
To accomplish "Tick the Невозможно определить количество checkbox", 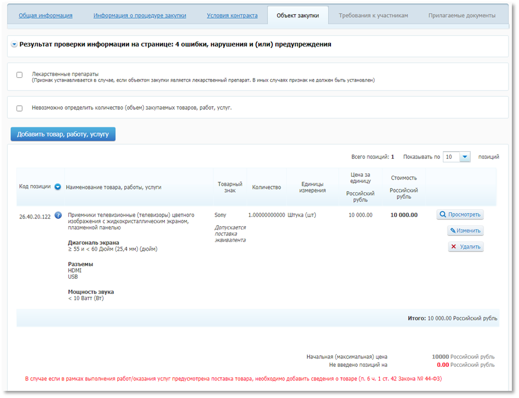I will (20, 108).
